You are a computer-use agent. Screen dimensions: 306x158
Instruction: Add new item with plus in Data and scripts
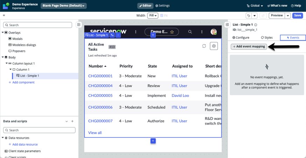72,121
